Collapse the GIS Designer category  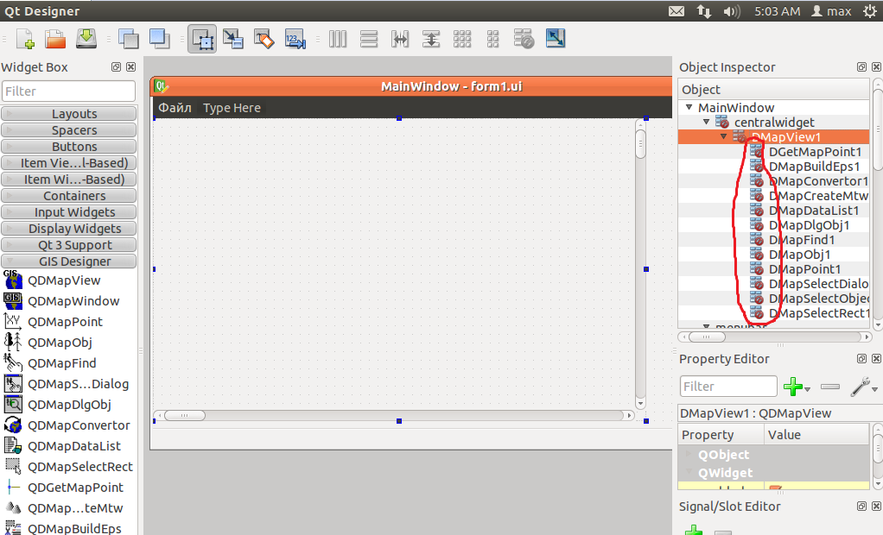tap(69, 261)
